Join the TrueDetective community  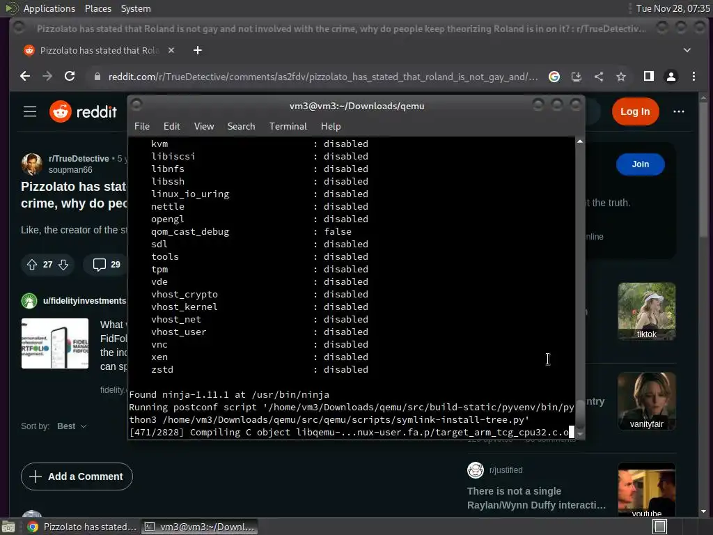(641, 164)
